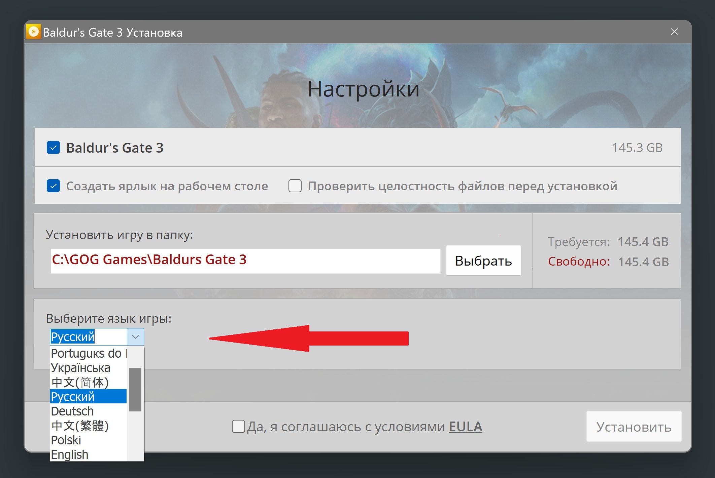Enable file integrity check before install

(295, 186)
